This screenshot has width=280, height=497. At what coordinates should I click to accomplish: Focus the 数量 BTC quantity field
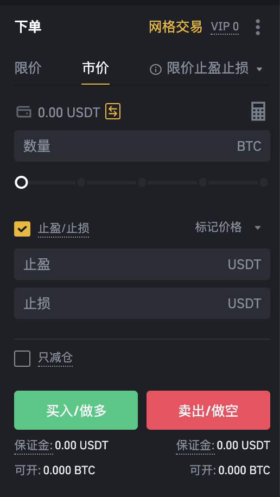click(142, 146)
